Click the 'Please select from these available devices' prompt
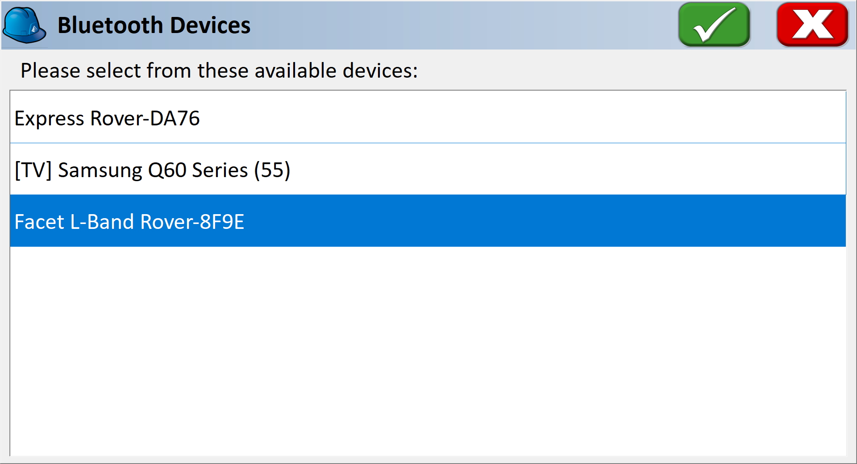Viewport: 857px width, 464px height. coord(220,70)
